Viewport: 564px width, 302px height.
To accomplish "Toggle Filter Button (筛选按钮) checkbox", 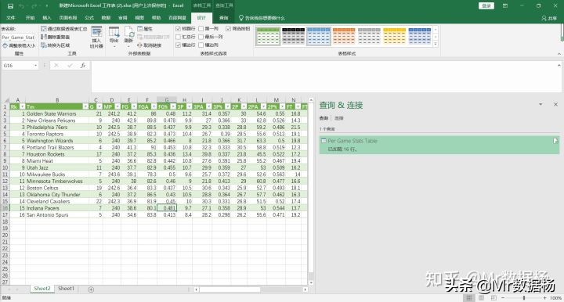I will point(229,28).
